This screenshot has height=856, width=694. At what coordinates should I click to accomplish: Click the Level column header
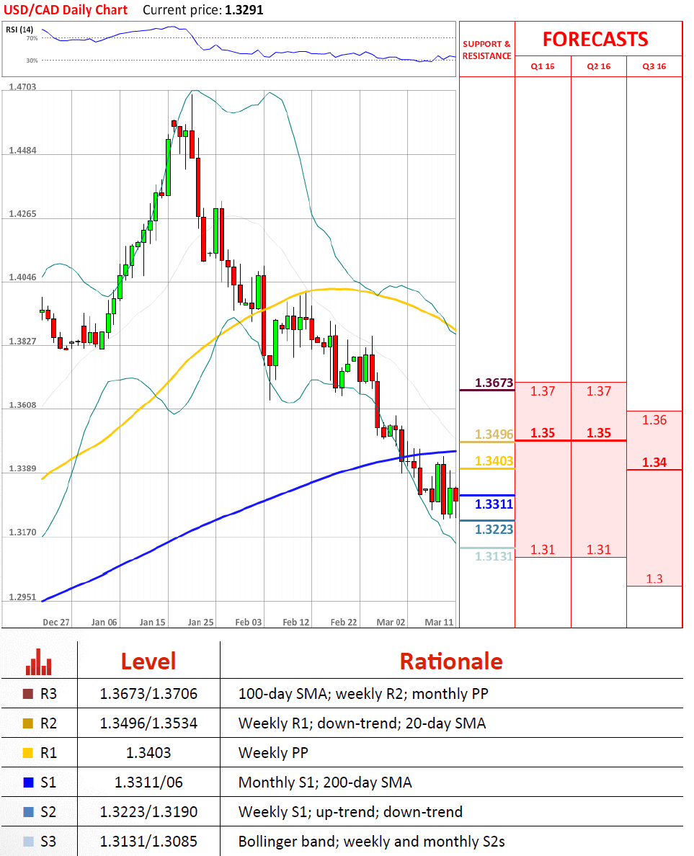[148, 661]
